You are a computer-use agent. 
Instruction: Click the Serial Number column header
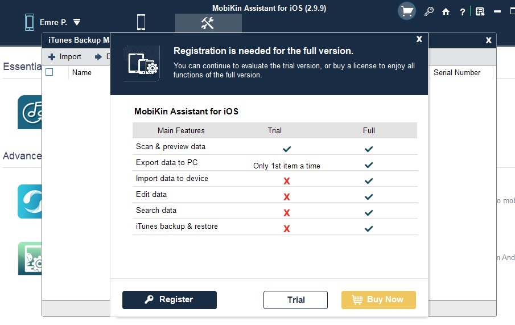pos(457,72)
